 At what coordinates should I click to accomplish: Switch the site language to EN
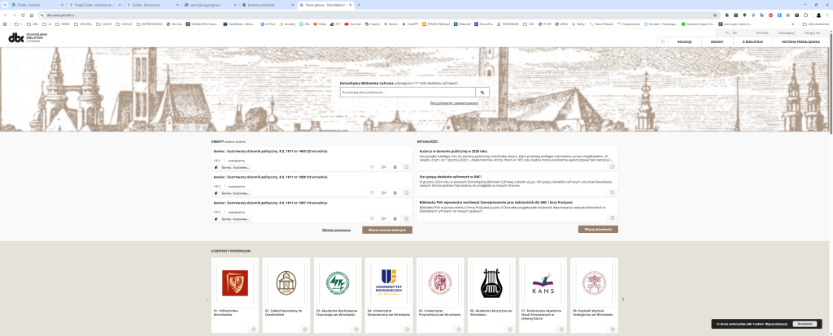pyautogui.click(x=735, y=32)
